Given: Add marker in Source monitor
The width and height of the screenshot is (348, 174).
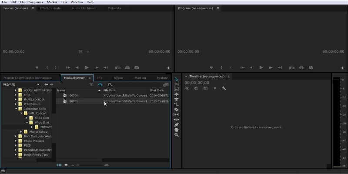Looking at the screenshot, I should click(37, 67).
